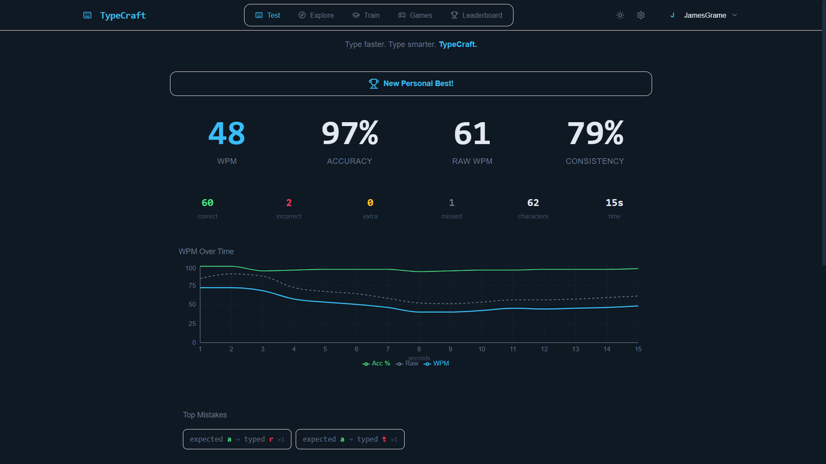The image size is (826, 464).
Task: Toggle the Acc % series in chart legend
Action: pyautogui.click(x=376, y=363)
